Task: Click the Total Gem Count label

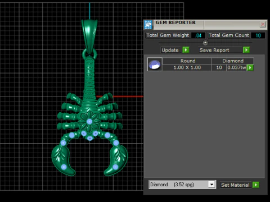Action: click(229, 35)
